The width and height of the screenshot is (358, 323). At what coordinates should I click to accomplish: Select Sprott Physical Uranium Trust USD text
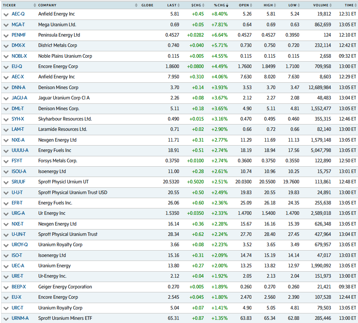tap(73, 193)
